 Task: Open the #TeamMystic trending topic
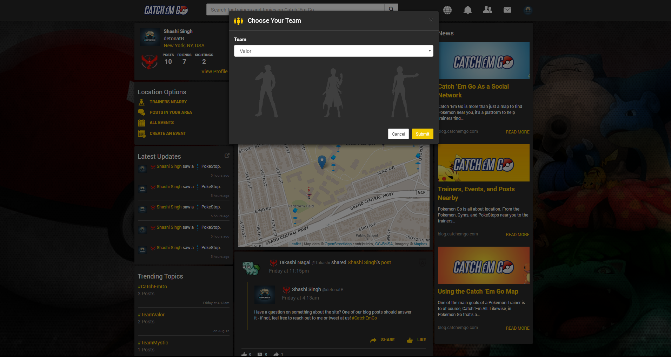(153, 343)
